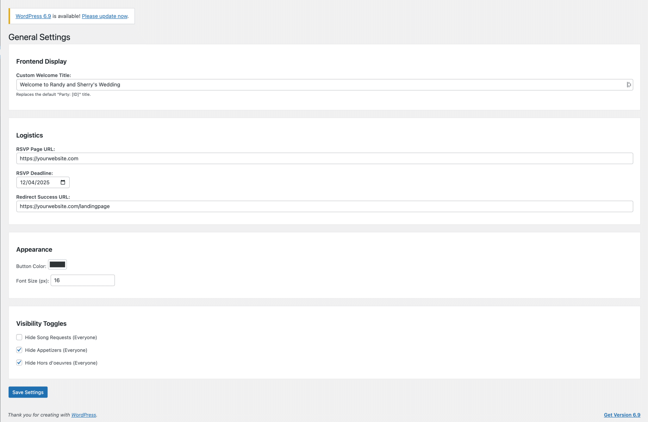This screenshot has height=422, width=648.
Task: Click into the Custom Welcome Title field
Action: 316,85
